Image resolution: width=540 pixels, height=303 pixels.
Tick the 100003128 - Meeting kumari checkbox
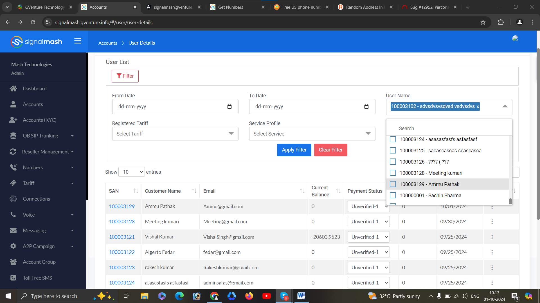click(393, 173)
